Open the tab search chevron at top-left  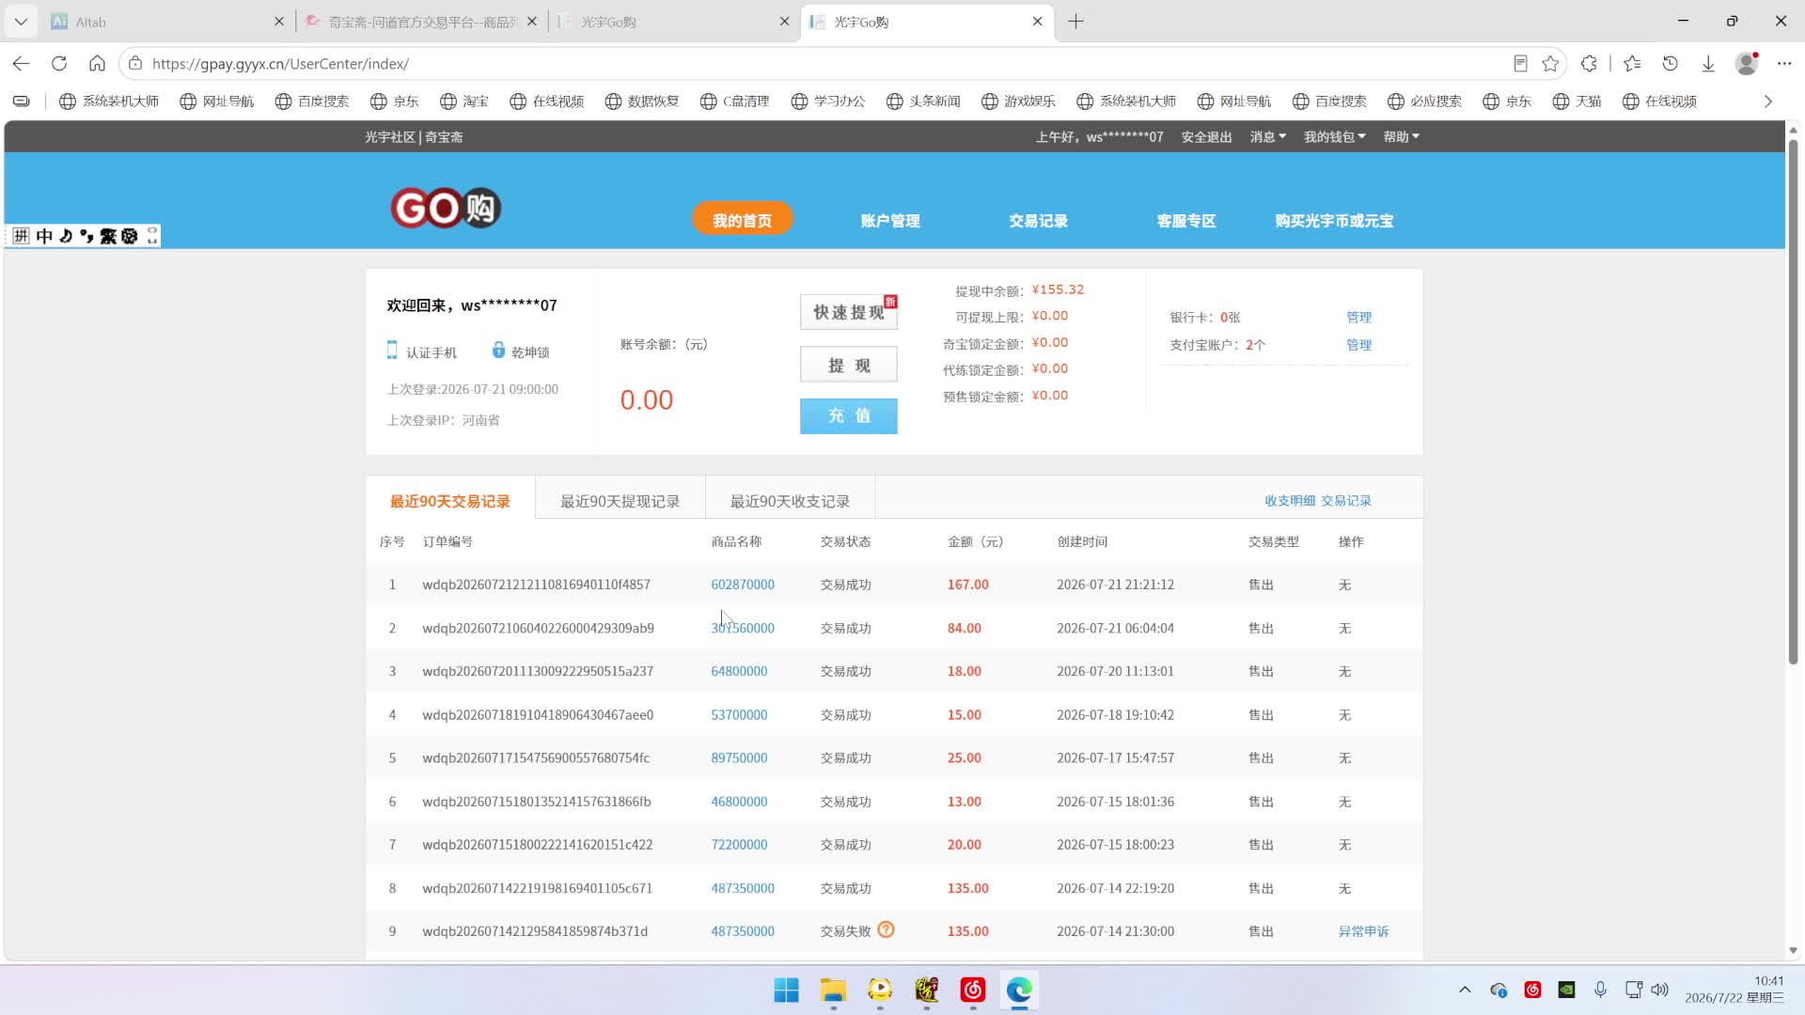pos(21,21)
